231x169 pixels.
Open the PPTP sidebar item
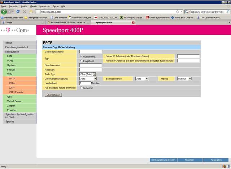(19, 79)
